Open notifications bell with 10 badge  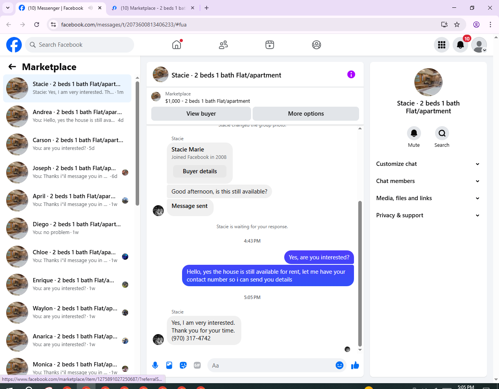460,45
